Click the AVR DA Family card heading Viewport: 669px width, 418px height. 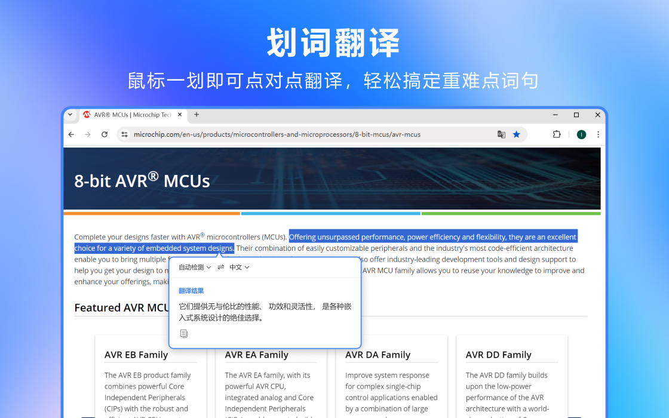[x=378, y=355]
